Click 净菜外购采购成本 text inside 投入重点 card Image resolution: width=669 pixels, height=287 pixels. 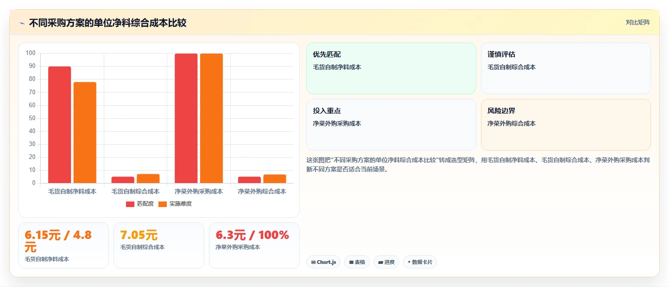tap(337, 124)
